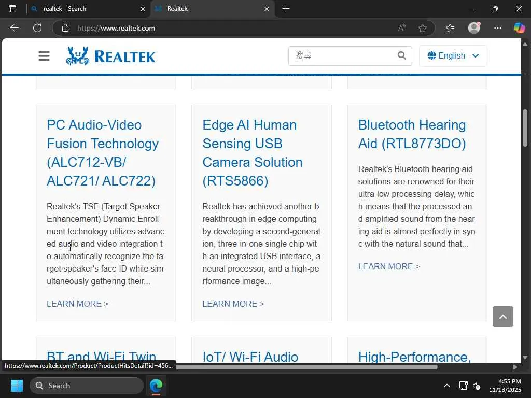Click the Realtek's TSE description paragraph
The width and height of the screenshot is (531, 398).
[105, 244]
